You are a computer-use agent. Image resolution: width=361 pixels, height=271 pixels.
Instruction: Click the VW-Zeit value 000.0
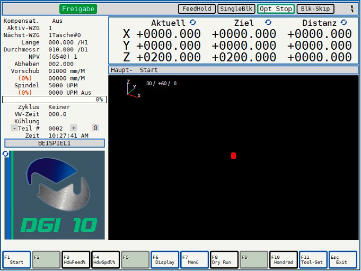pos(57,114)
